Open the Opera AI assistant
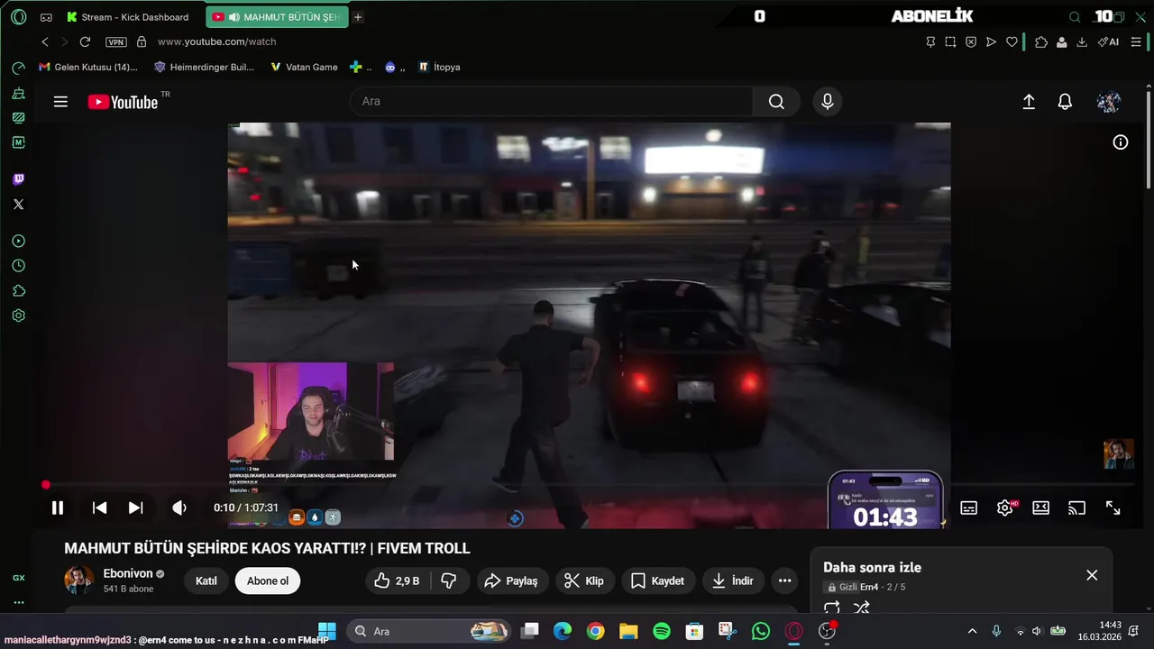 pyautogui.click(x=1108, y=41)
